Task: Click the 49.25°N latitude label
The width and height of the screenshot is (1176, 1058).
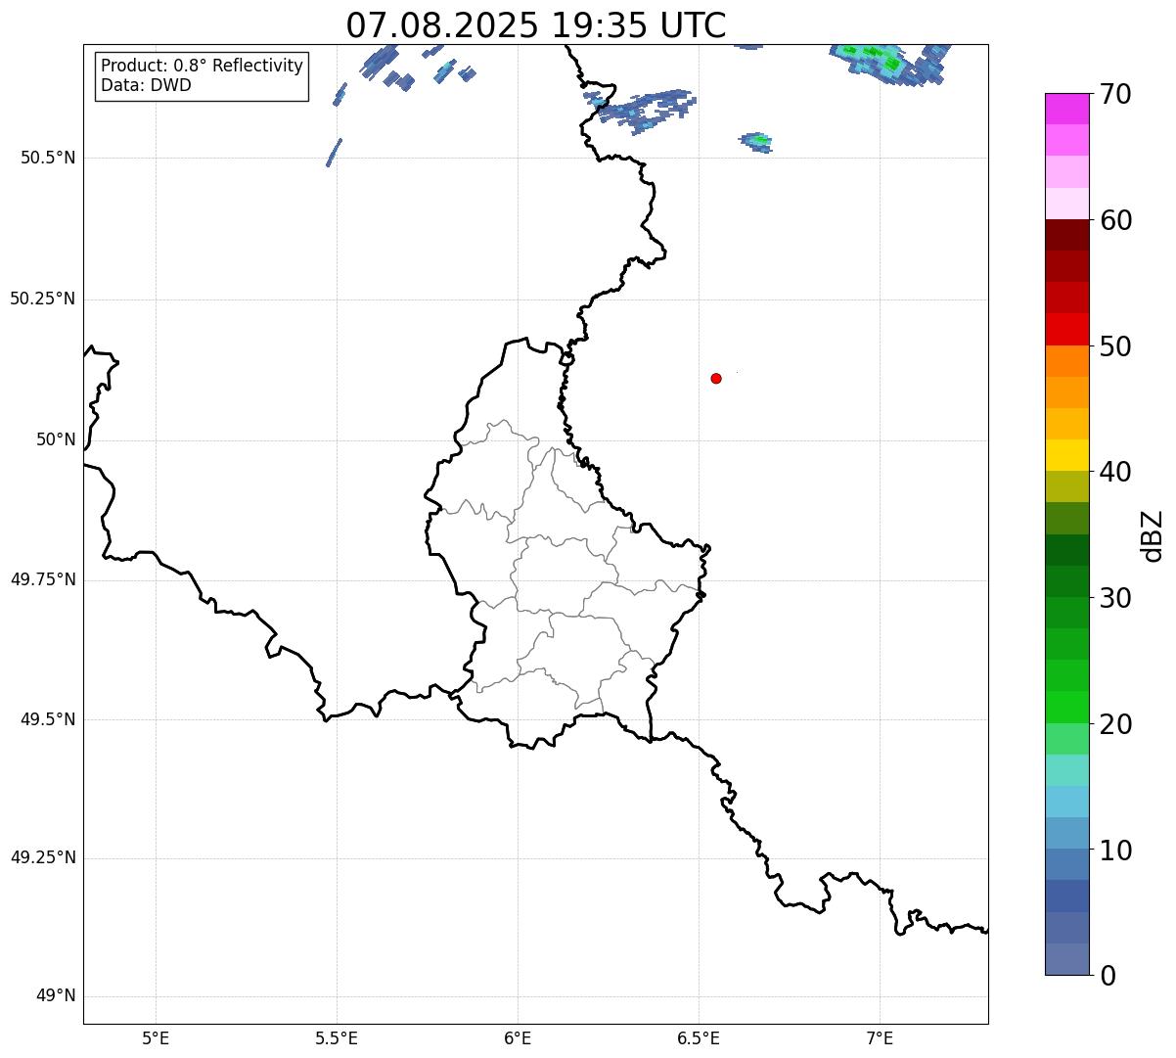Action: point(42,857)
